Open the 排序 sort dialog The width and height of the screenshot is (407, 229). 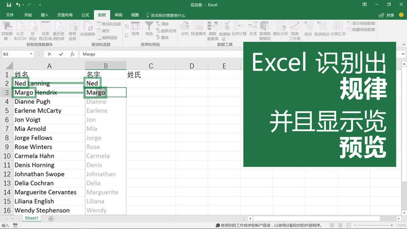tap(135, 29)
